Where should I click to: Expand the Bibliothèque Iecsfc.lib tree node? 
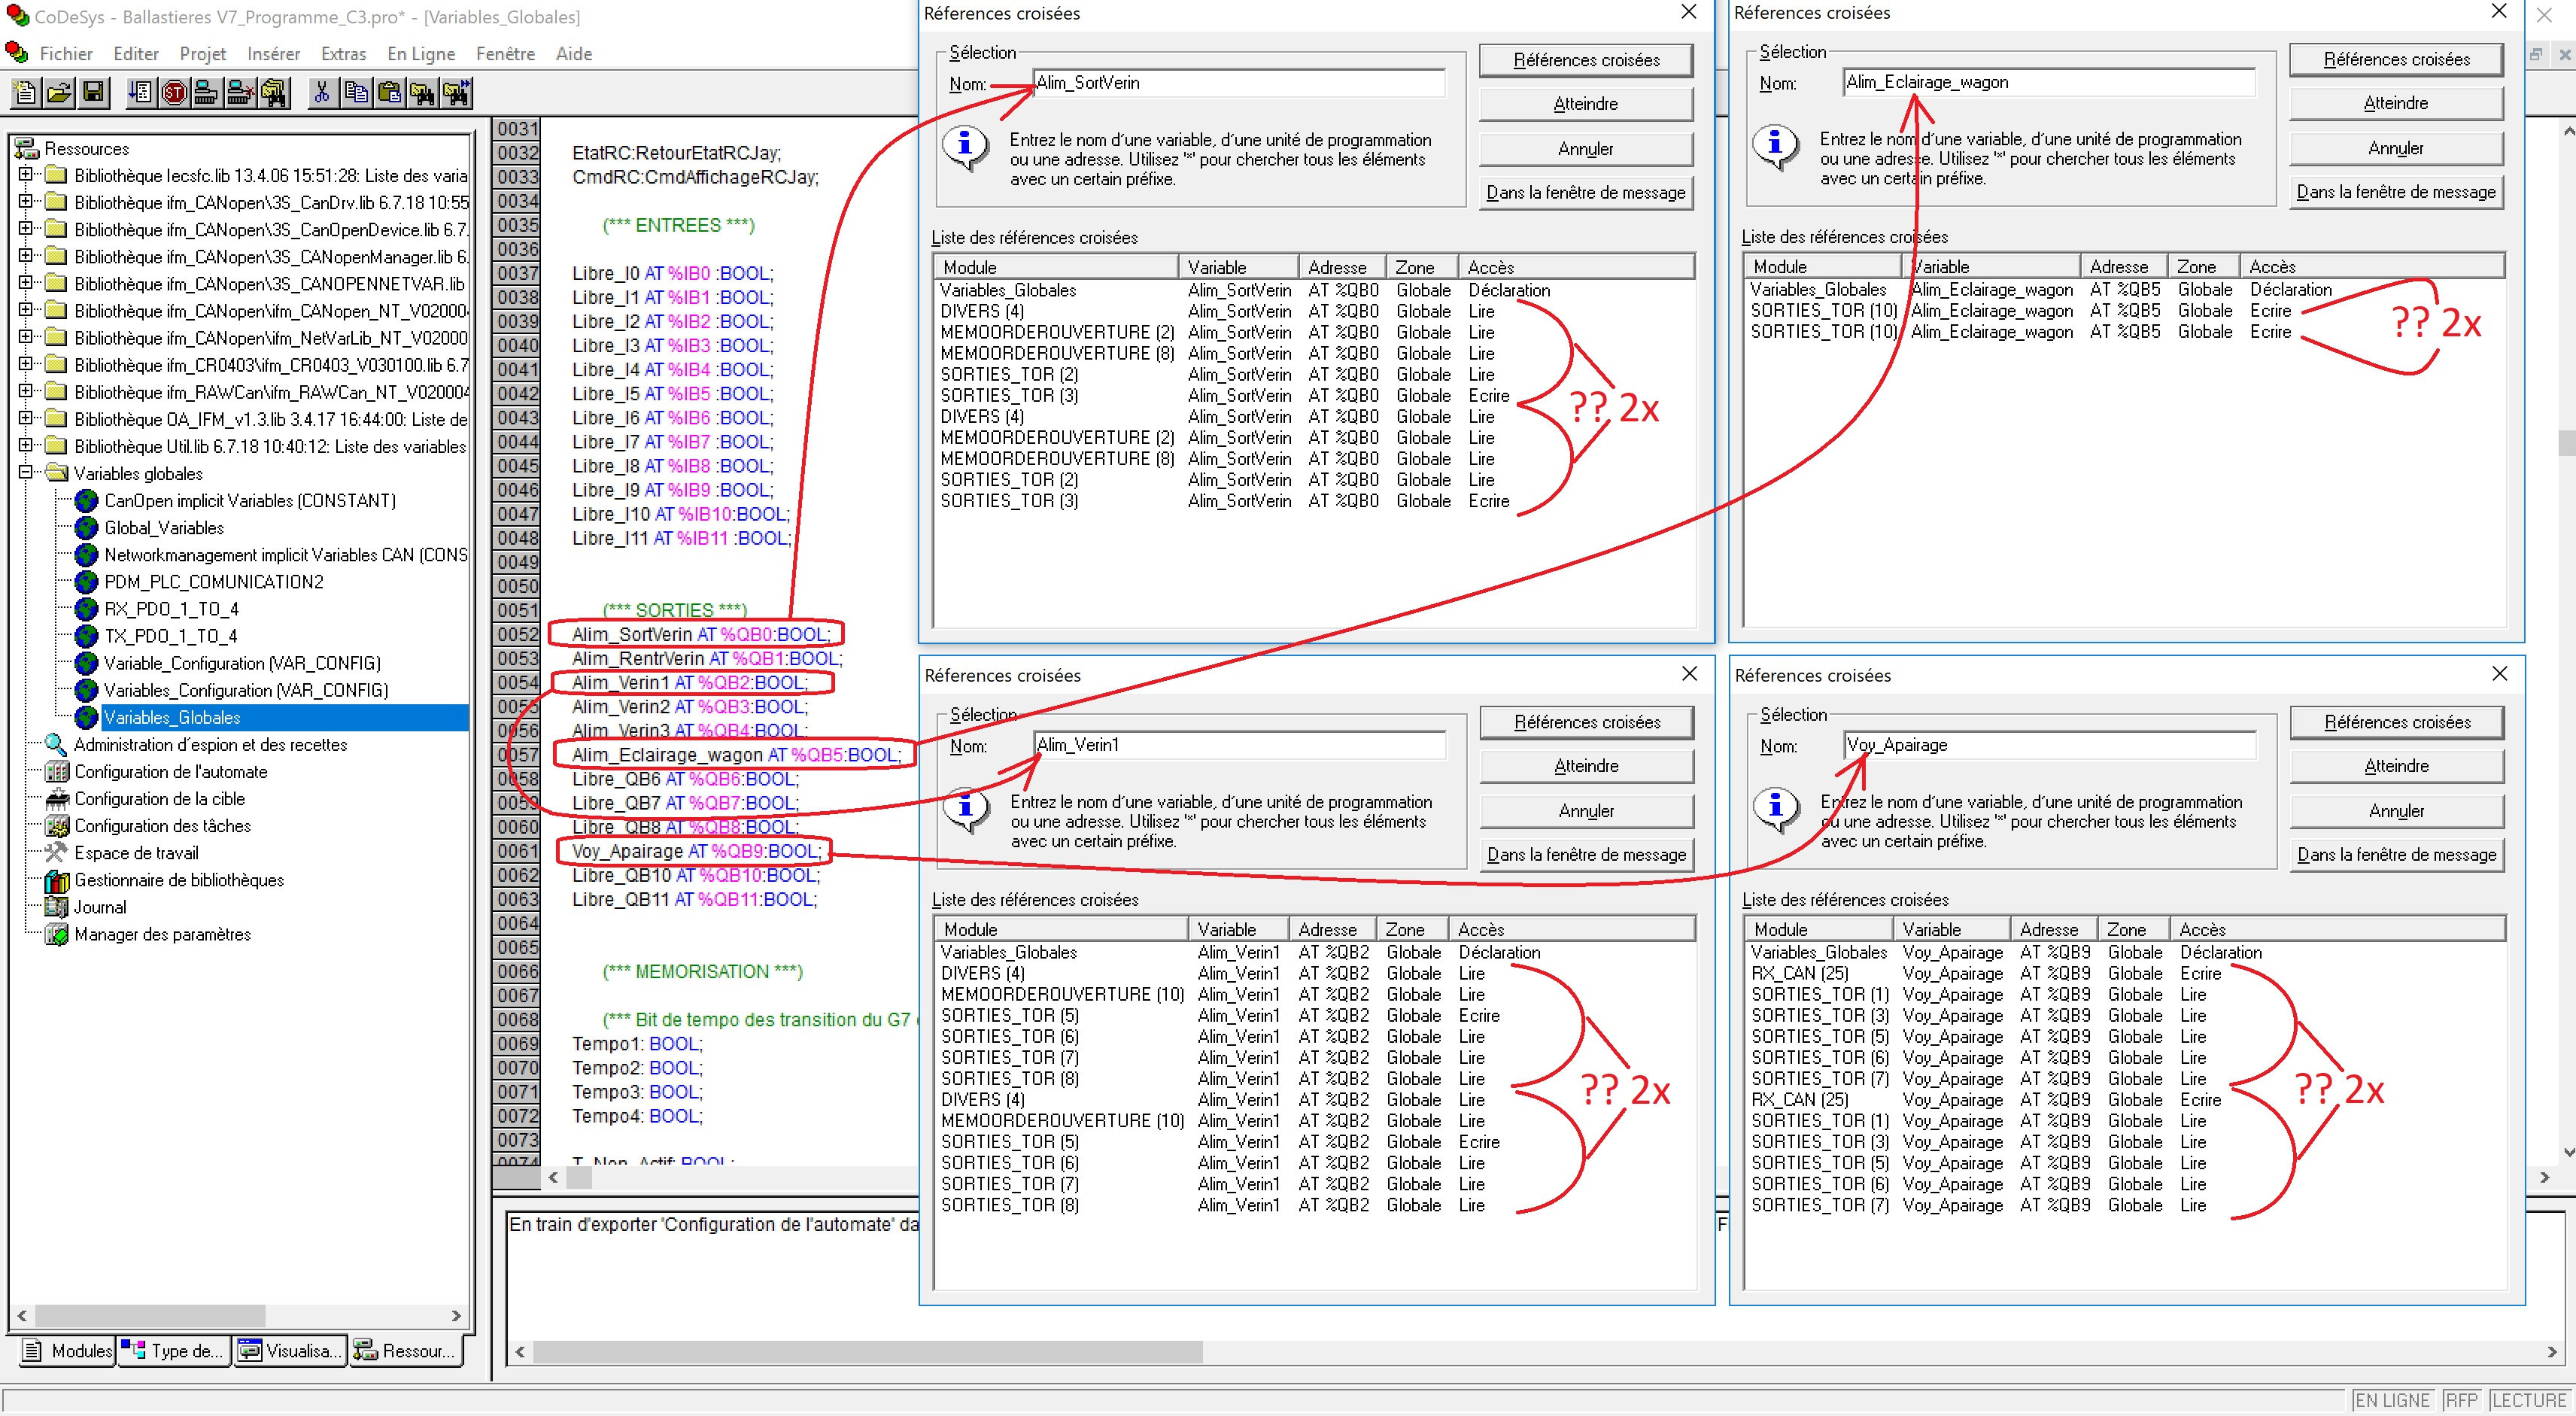pyautogui.click(x=26, y=175)
